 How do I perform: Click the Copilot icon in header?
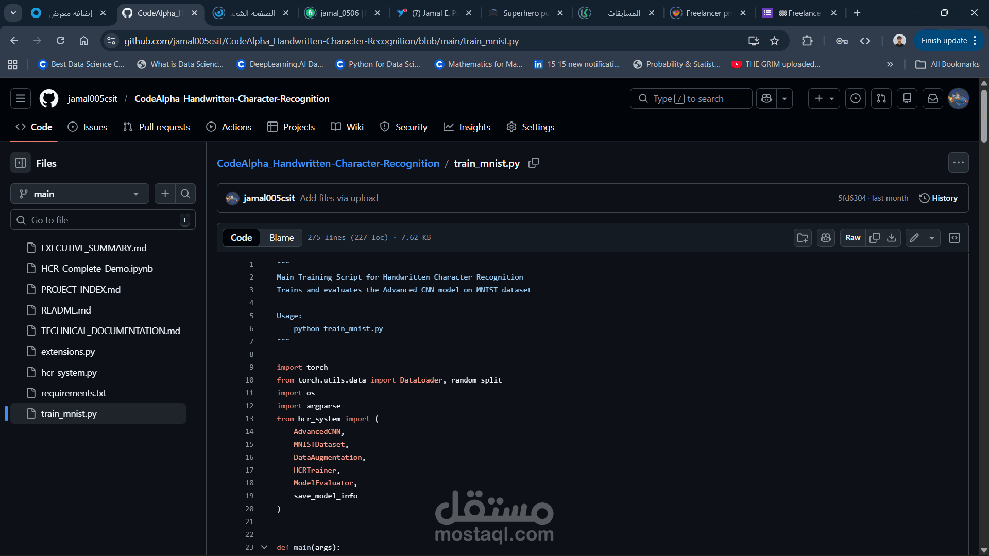(766, 98)
